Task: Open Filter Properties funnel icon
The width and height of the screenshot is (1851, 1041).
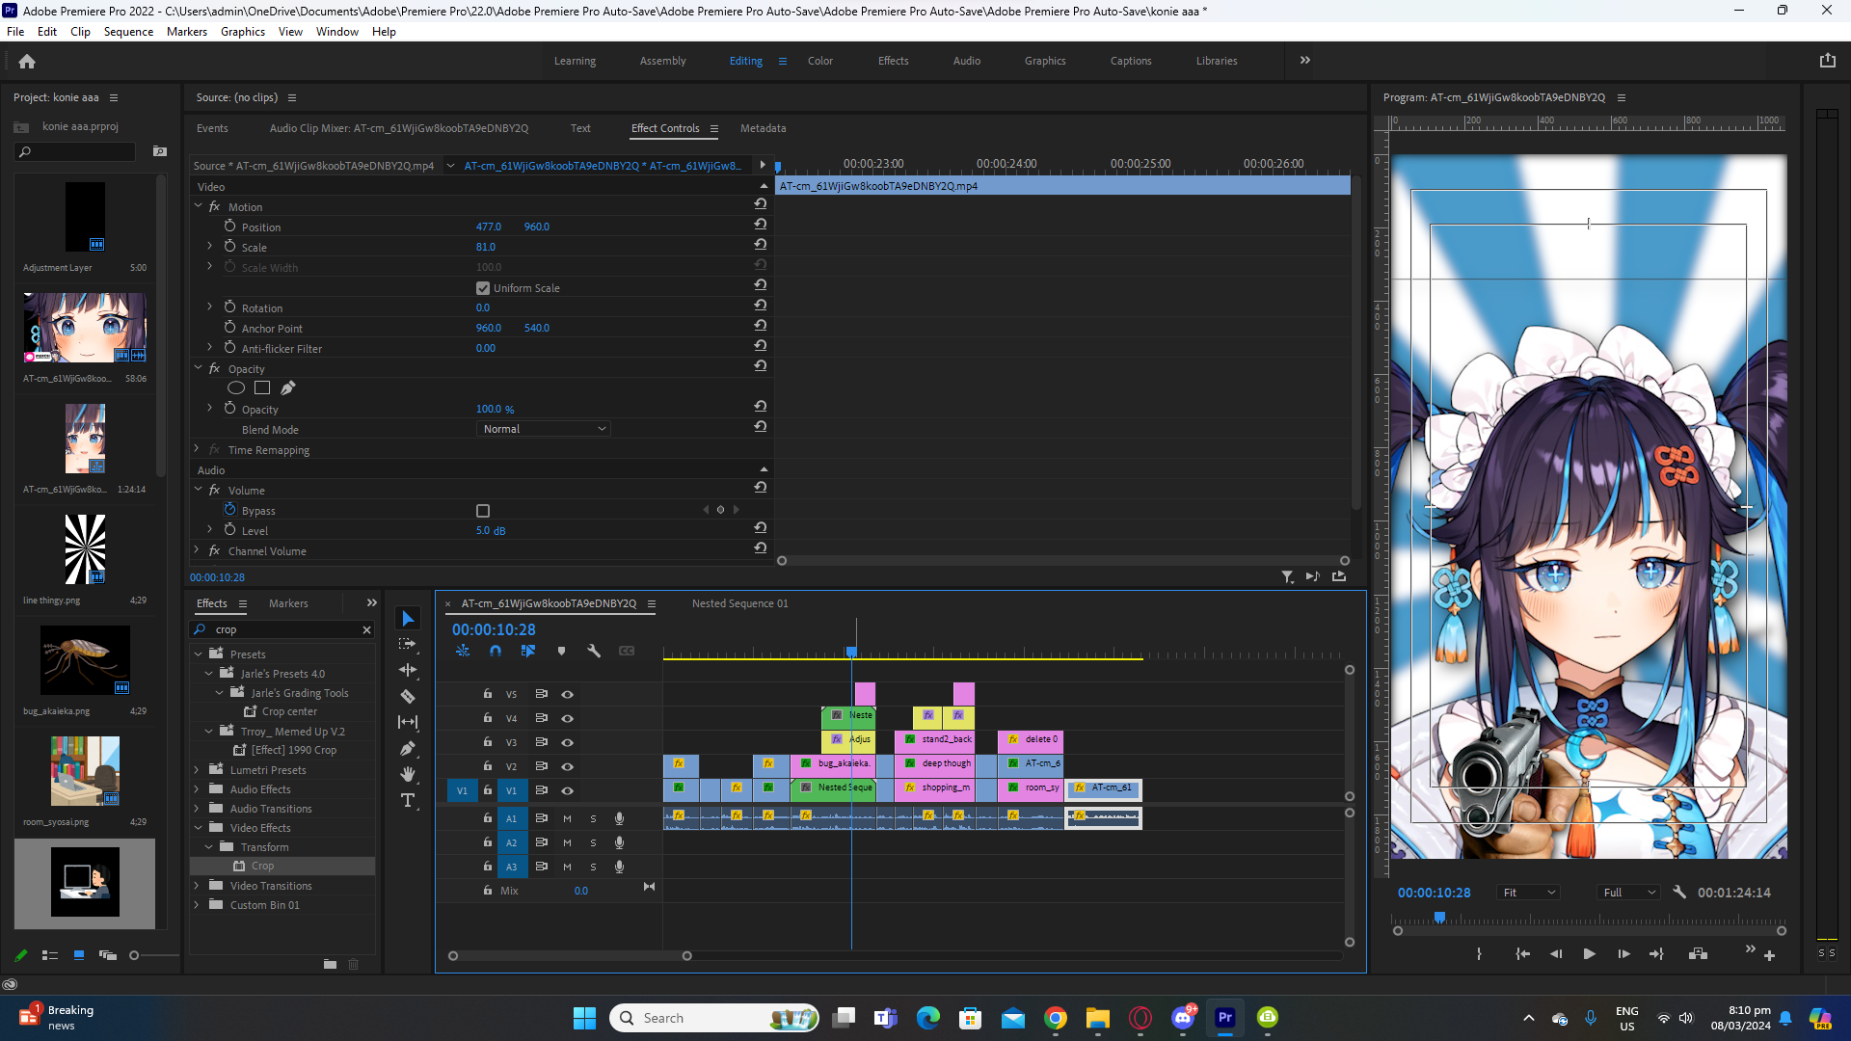Action: (1287, 576)
